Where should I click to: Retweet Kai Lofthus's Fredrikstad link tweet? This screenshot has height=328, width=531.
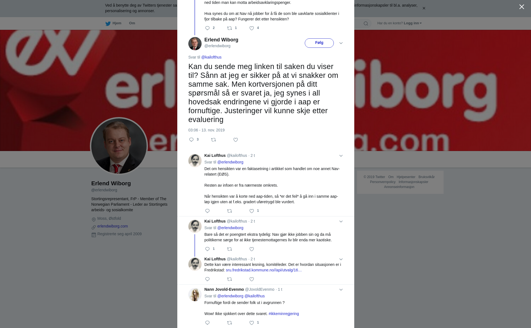(230, 279)
